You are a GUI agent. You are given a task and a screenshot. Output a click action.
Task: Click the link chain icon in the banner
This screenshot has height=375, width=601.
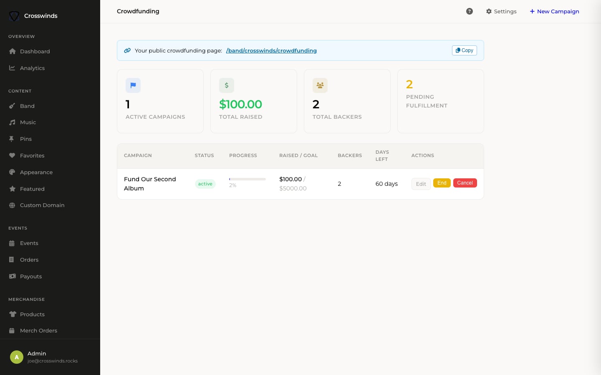[127, 50]
